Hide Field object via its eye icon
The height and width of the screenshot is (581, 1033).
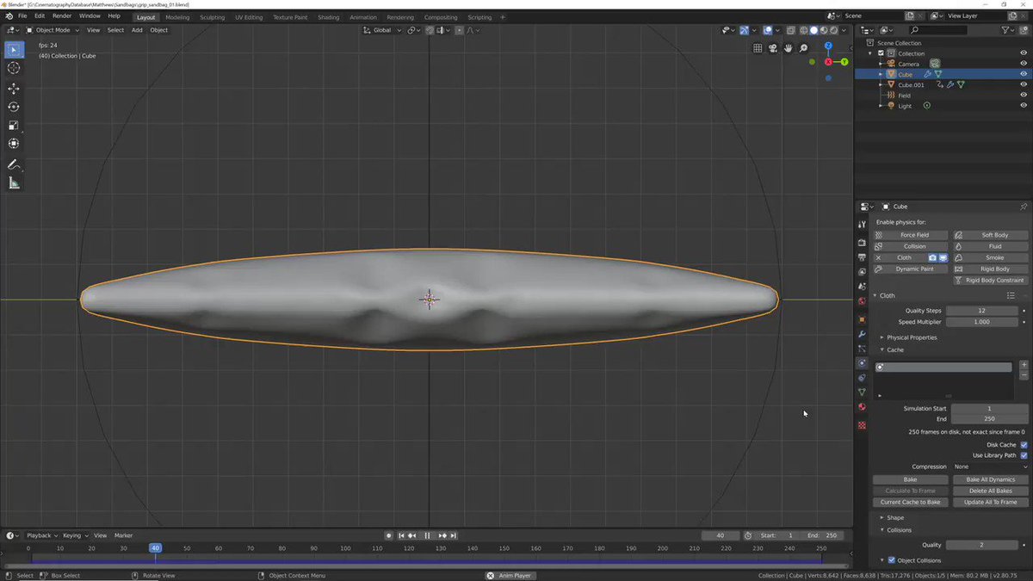point(1024,96)
